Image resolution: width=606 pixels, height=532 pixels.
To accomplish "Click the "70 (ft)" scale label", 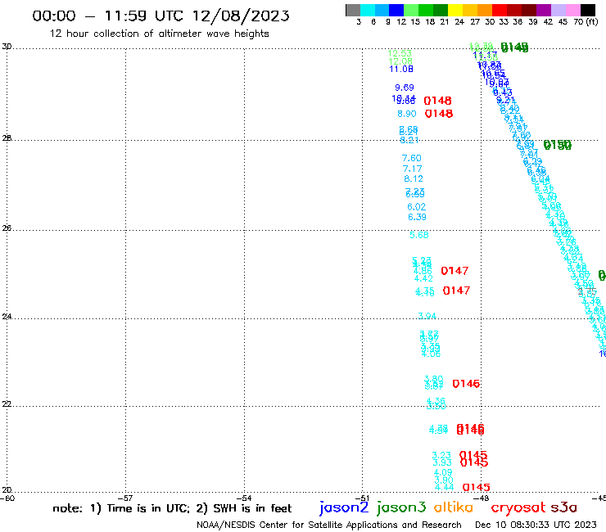I will 586,22.
